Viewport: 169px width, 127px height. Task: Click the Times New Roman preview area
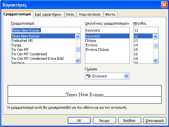click(x=85, y=94)
